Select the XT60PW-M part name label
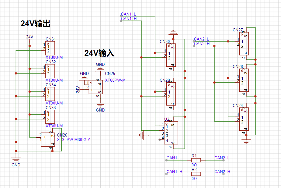 tap(115, 80)
